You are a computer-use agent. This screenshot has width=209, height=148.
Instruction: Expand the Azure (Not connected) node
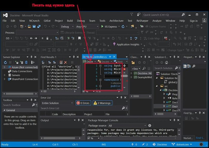point(5,68)
